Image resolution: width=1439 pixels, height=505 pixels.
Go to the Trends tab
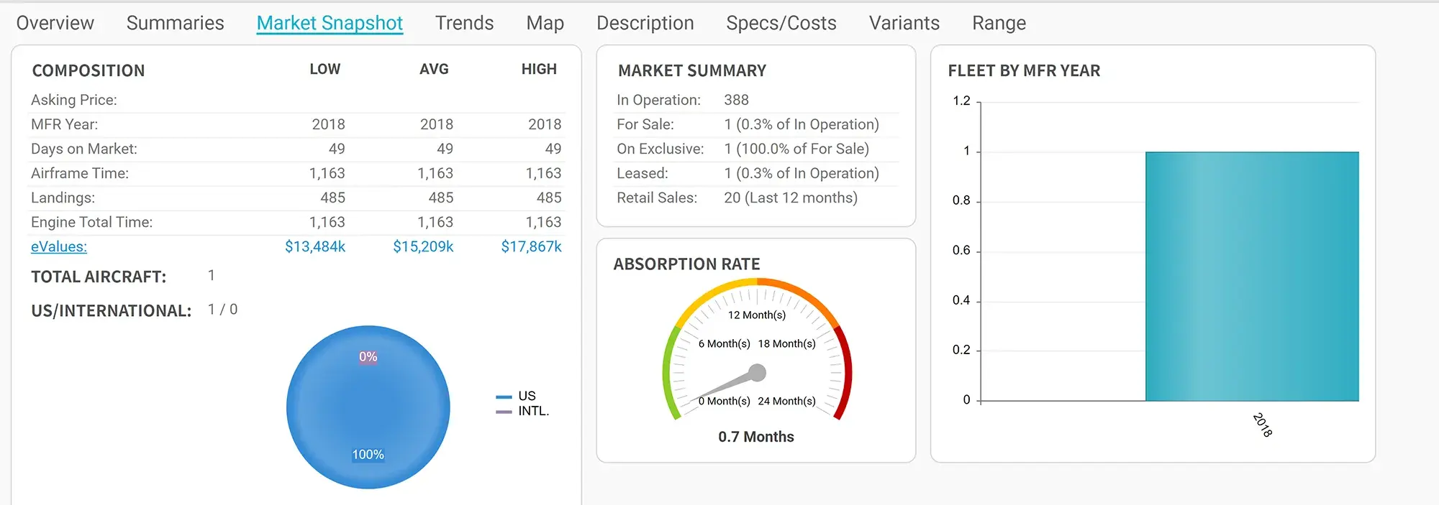[464, 23]
